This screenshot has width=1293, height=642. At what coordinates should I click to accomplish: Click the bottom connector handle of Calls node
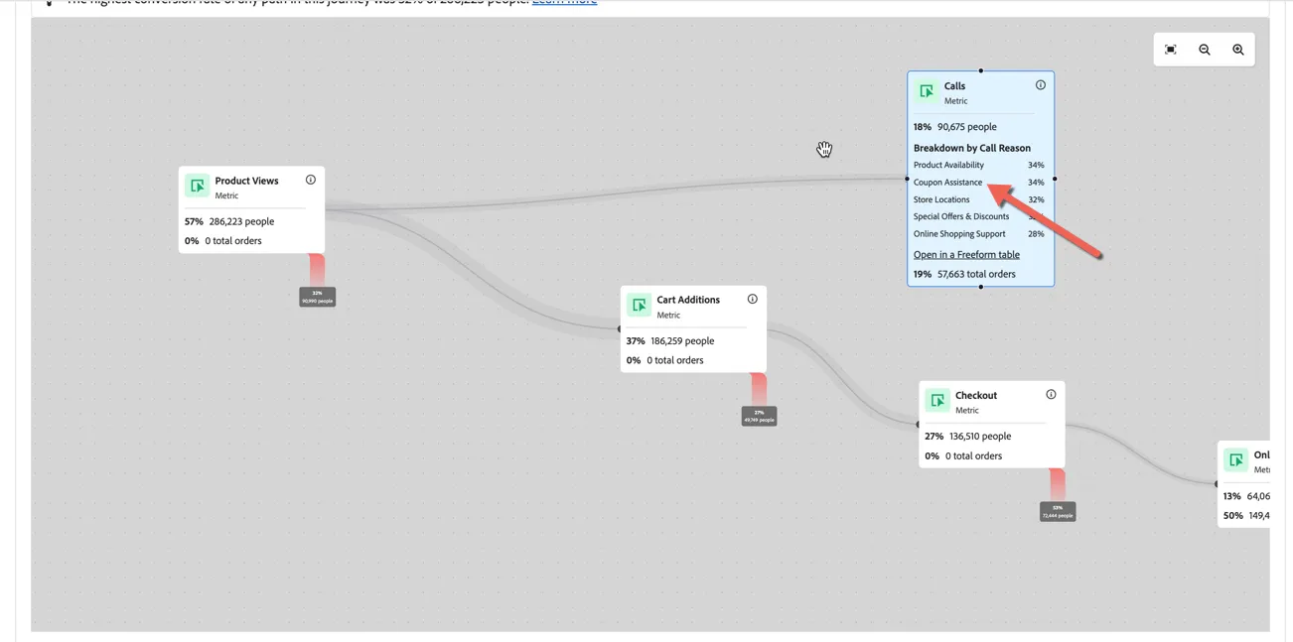981,287
